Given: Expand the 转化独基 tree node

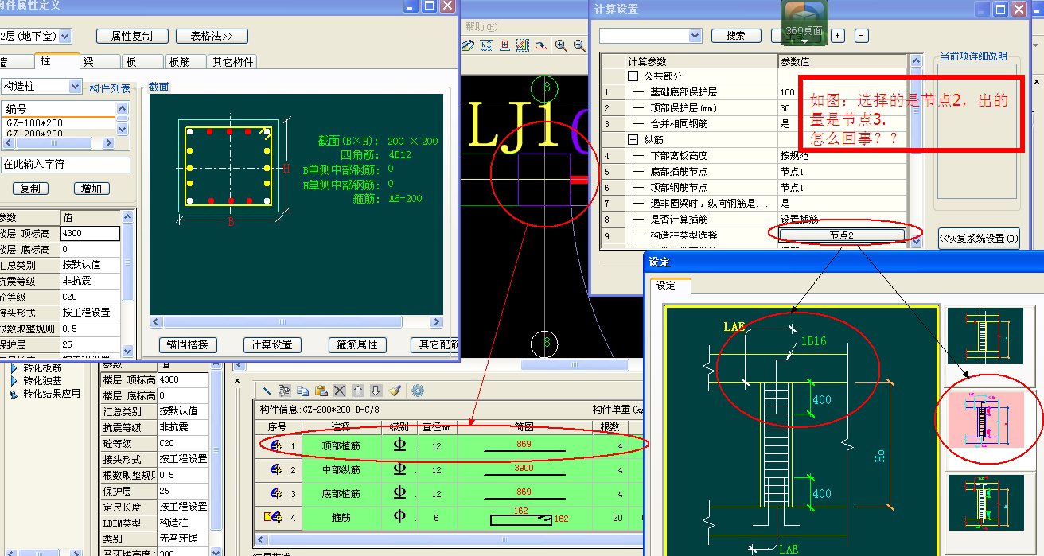Looking at the screenshot, I should [x=14, y=381].
